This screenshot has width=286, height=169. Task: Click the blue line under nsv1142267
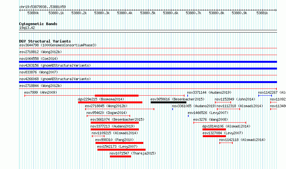click(x=265, y=96)
